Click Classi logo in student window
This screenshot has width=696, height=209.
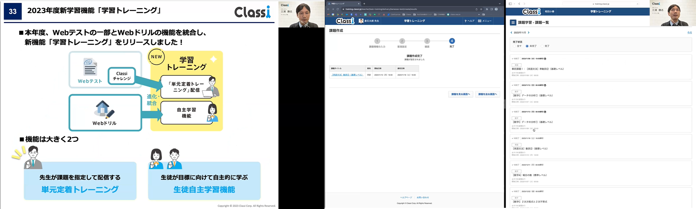(531, 12)
